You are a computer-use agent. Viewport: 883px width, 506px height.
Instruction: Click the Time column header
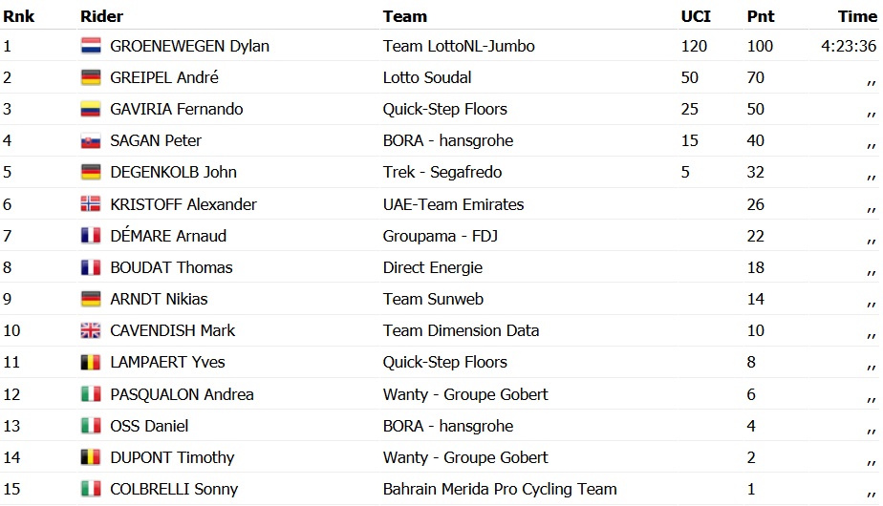[857, 16]
